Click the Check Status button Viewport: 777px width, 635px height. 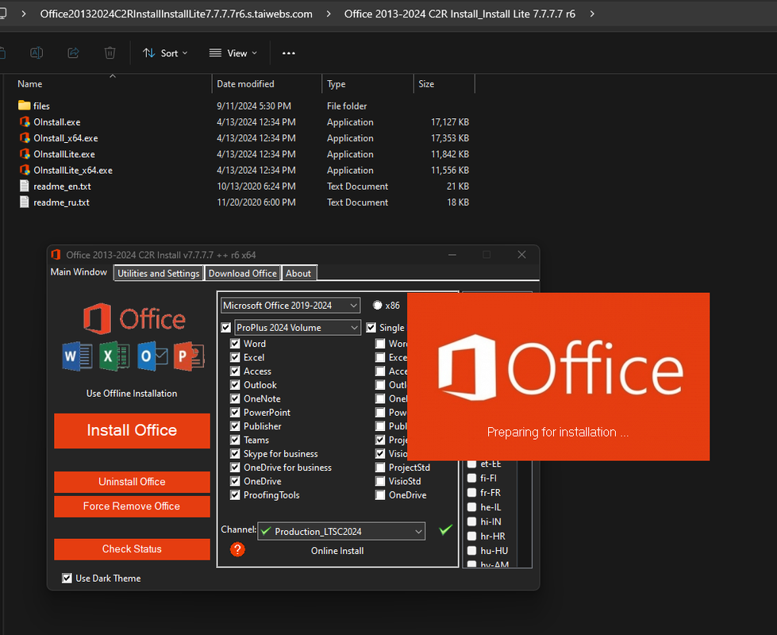pyautogui.click(x=132, y=549)
